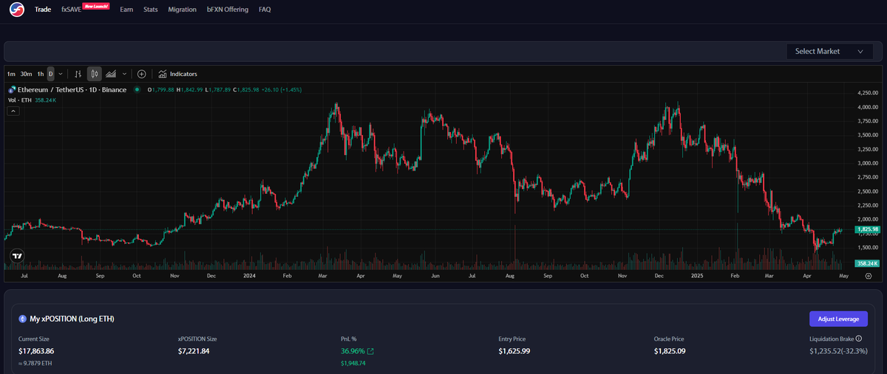Select the 1m timeframe
Viewport: 887px width, 374px height.
pos(11,74)
